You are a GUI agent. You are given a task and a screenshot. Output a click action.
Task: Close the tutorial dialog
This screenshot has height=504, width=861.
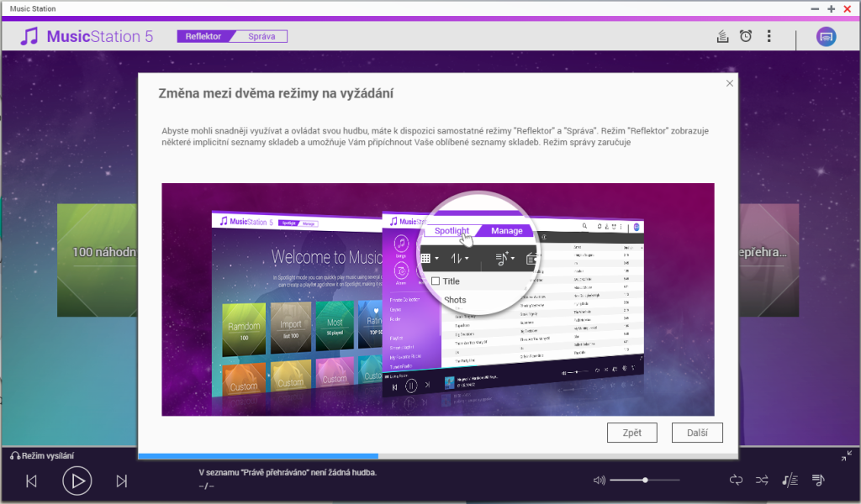[729, 83]
